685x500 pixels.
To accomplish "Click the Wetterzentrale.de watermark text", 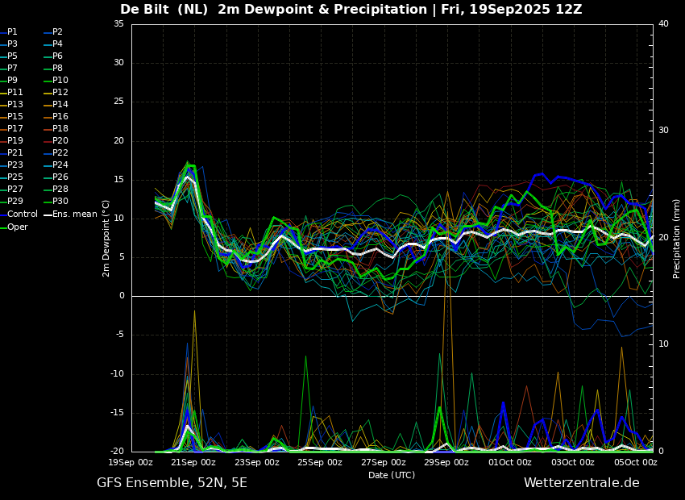I will tap(582, 483).
